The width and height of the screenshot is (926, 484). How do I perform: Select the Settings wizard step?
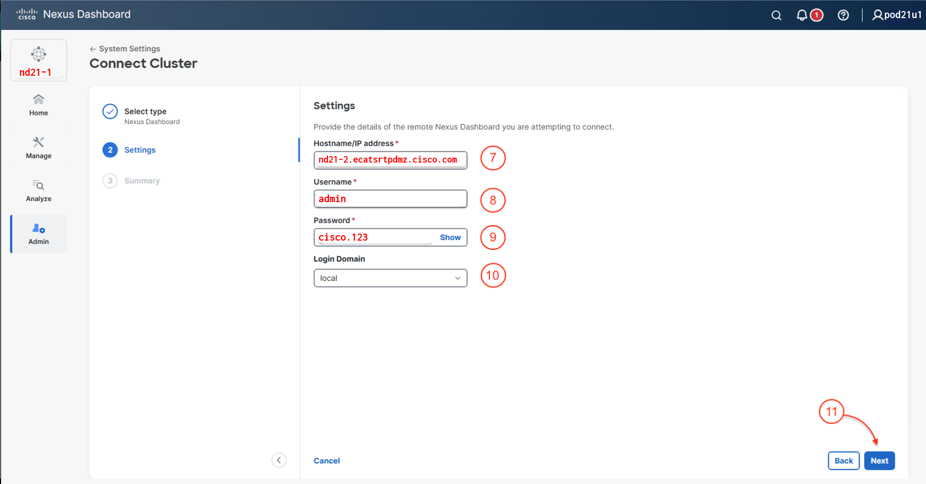140,150
